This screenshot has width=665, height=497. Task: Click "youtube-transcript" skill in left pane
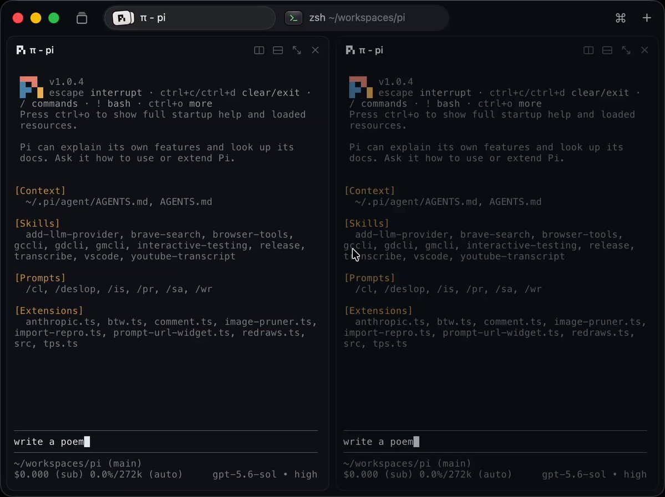[x=183, y=257]
